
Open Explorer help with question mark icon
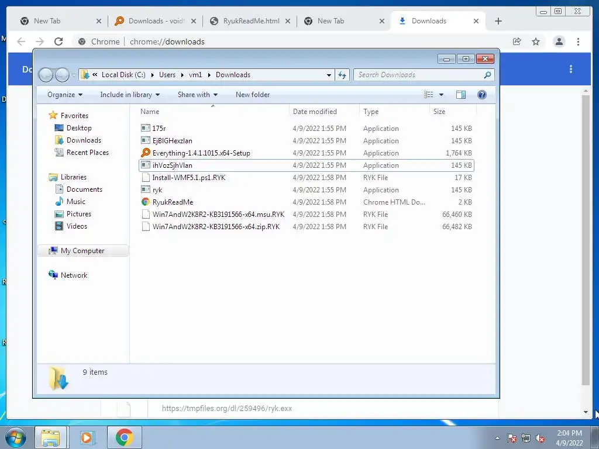pos(482,95)
